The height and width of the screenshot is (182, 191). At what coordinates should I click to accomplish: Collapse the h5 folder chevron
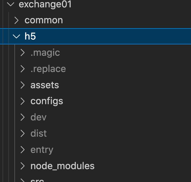(x=16, y=36)
